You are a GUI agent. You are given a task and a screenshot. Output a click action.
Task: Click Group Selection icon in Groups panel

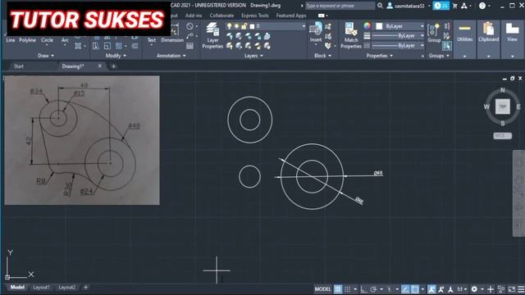tap(446, 46)
